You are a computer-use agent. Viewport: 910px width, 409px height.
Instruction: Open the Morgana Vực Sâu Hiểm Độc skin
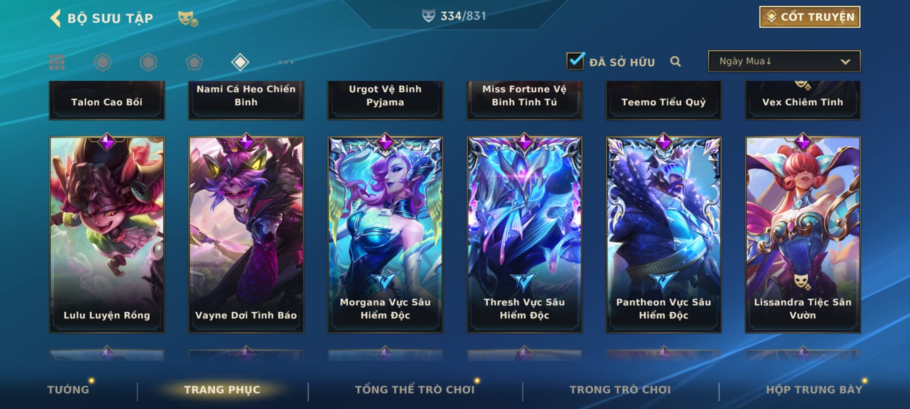[385, 235]
